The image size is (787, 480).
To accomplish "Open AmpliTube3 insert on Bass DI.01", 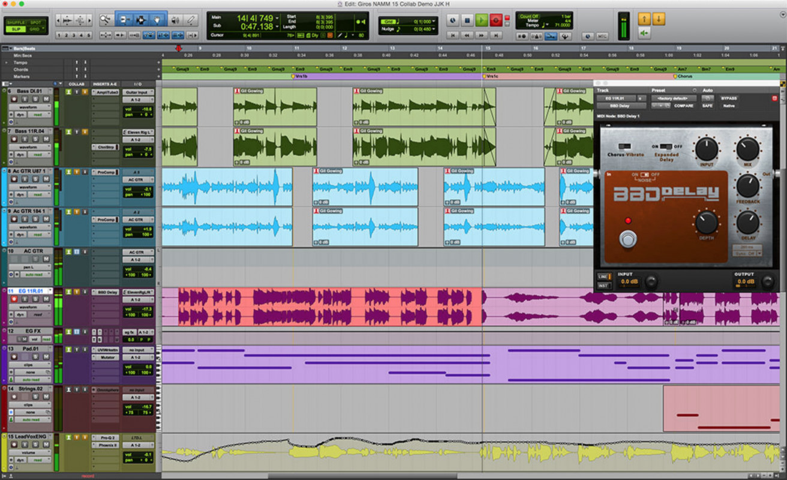I will 105,92.
